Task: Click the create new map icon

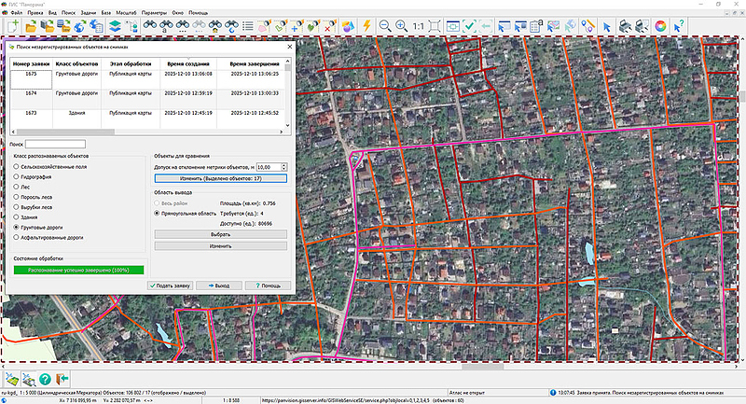Action: point(13,26)
